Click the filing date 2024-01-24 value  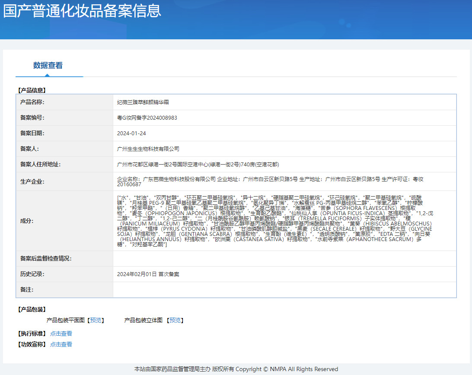(x=131, y=133)
